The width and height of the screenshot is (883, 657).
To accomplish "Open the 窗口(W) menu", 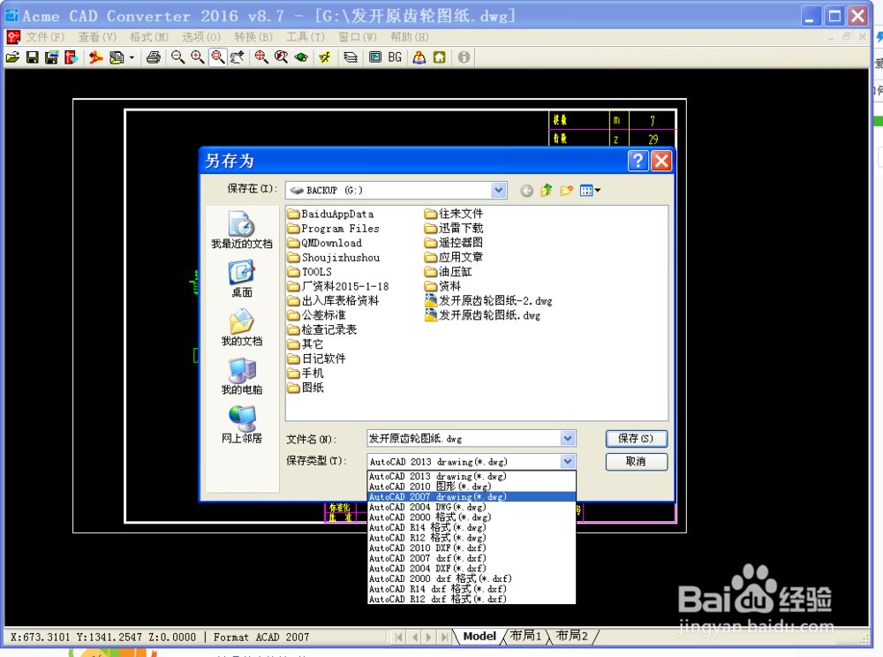I will [357, 37].
